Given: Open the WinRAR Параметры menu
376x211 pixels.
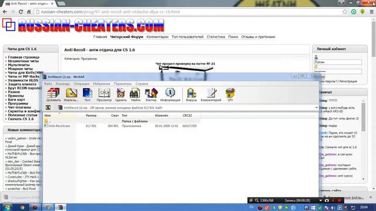Looking at the screenshot, I should tap(123, 84).
